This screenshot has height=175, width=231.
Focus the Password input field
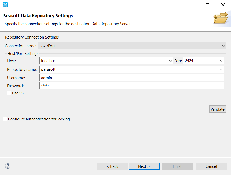pos(132,86)
